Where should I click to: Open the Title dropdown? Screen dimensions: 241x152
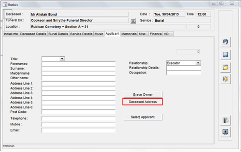pyautogui.click(x=62, y=59)
